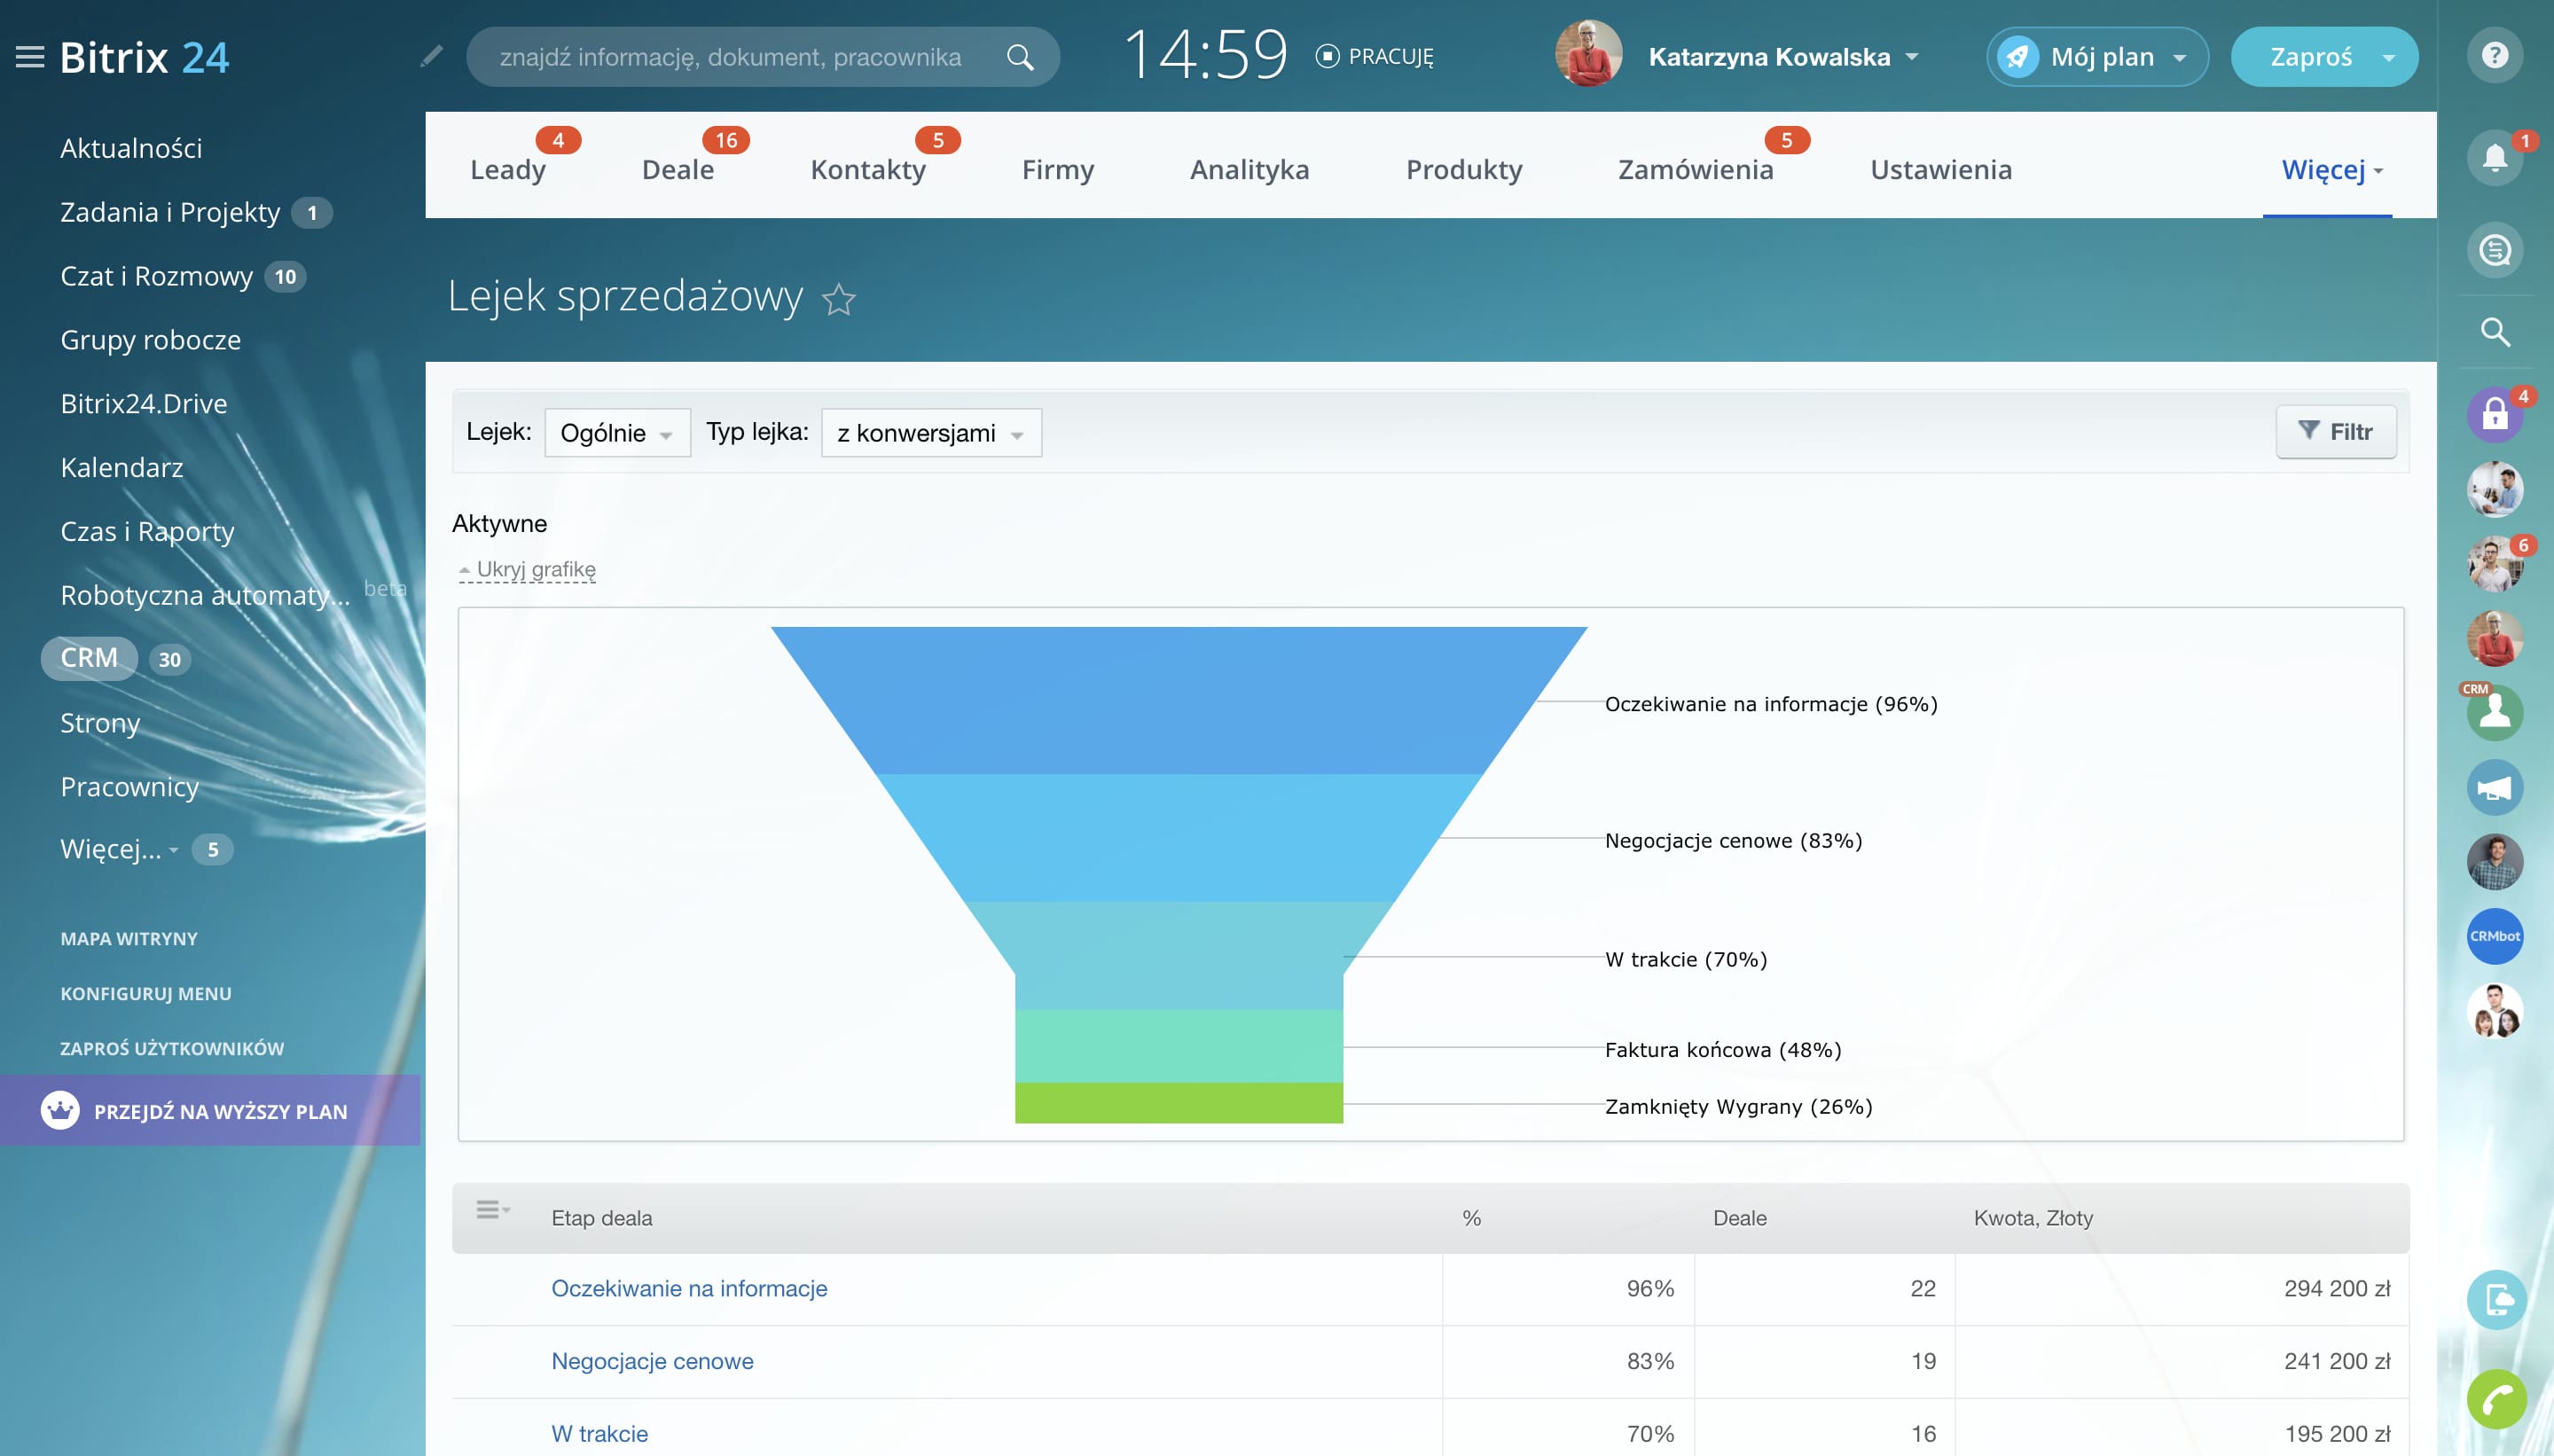Switch to the Deale tab
Viewport: 2554px width, 1456px height.
(678, 169)
